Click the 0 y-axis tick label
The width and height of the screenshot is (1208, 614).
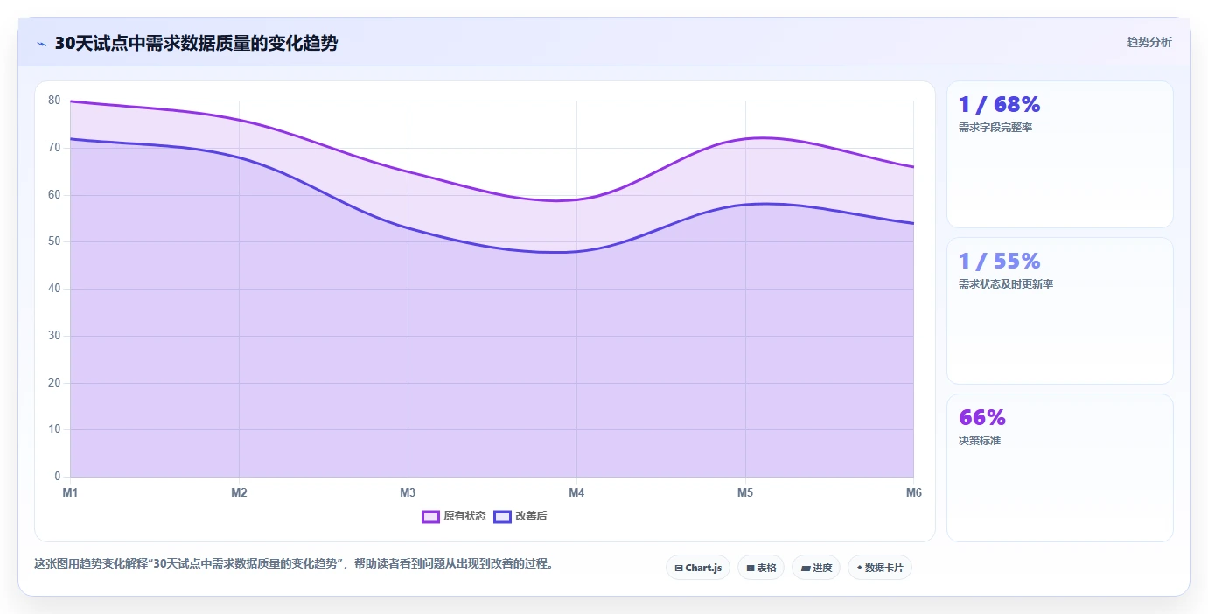58,477
